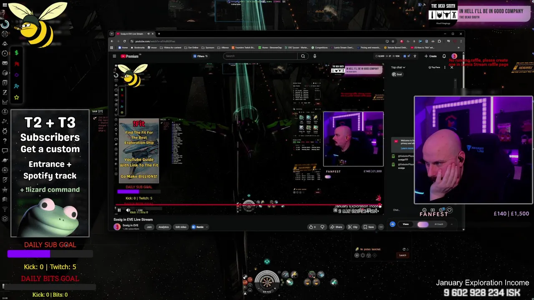Click the green dollar wallet icon
This screenshot has width=534, height=300.
16,53
